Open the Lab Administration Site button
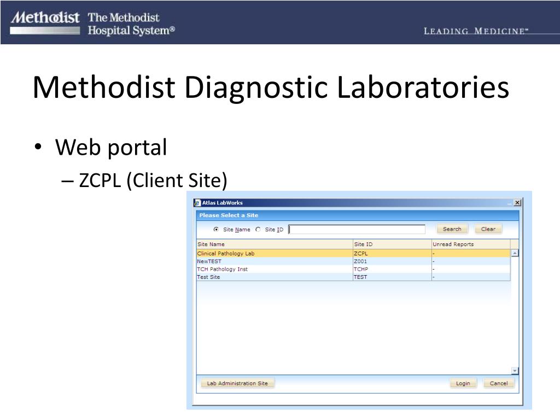560x420 pixels. (237, 383)
